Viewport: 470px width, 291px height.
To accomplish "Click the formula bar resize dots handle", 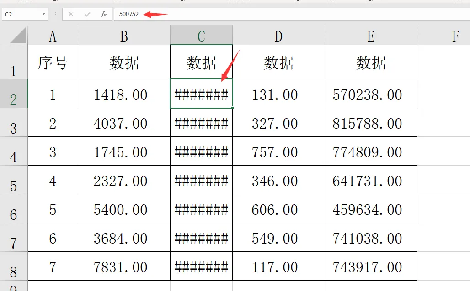I will pyautogui.click(x=55, y=14).
